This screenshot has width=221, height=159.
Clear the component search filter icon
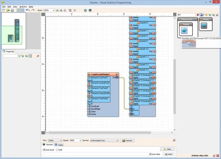point(198,14)
